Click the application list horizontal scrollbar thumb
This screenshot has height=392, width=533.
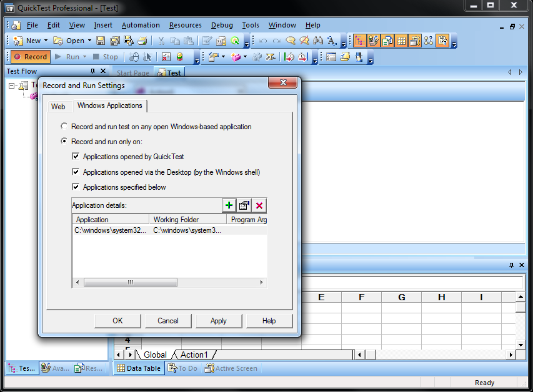click(131, 283)
